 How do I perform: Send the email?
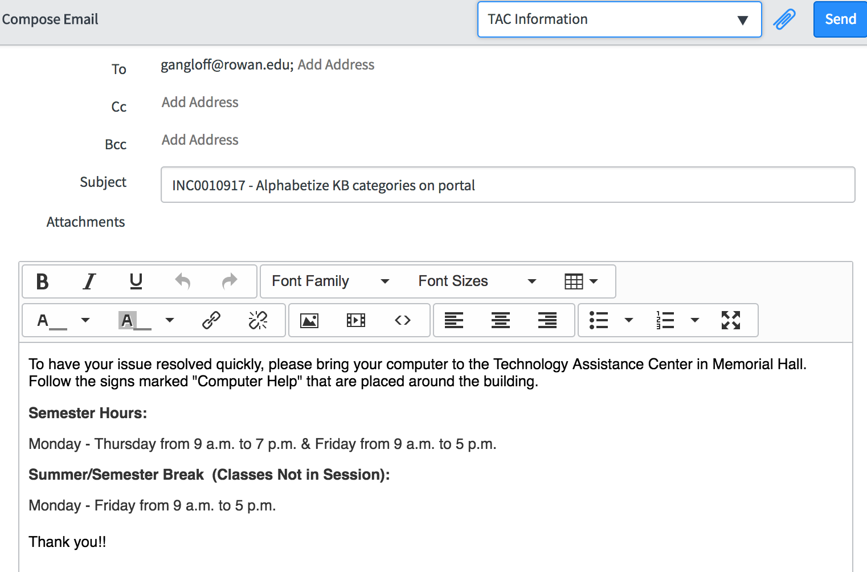tap(840, 19)
